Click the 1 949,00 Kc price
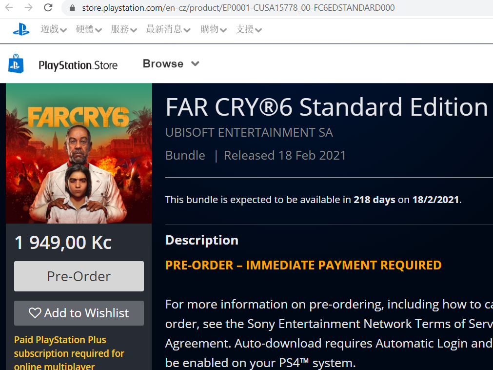493x370 pixels. point(63,243)
